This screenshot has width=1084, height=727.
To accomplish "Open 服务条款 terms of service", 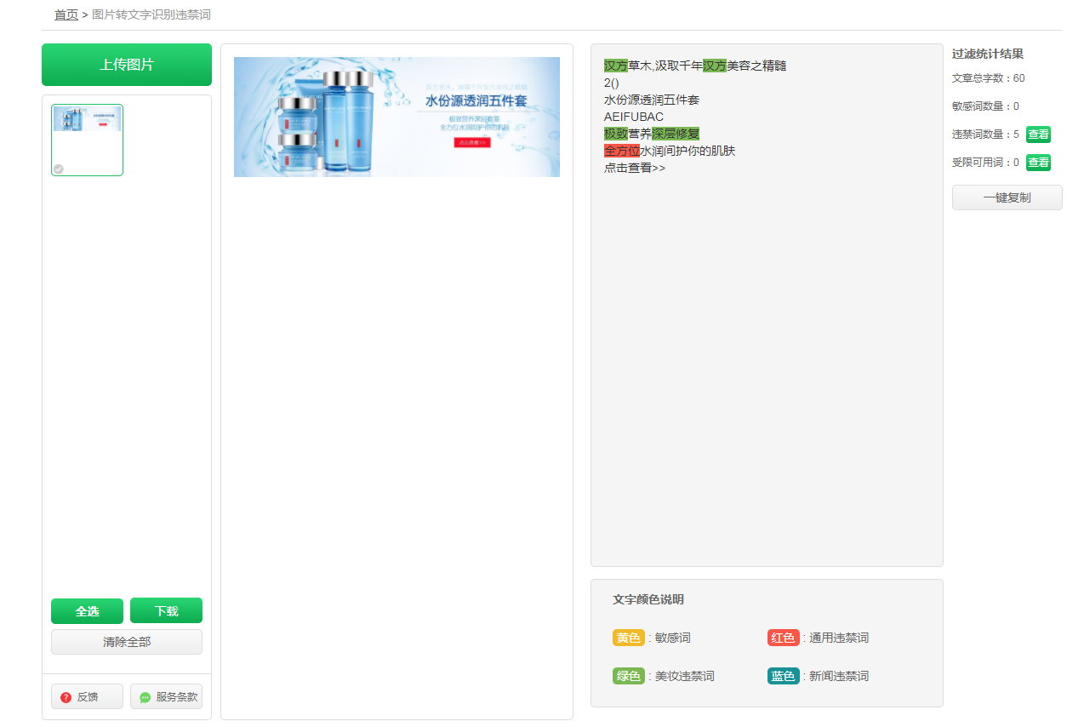I will pos(166,696).
